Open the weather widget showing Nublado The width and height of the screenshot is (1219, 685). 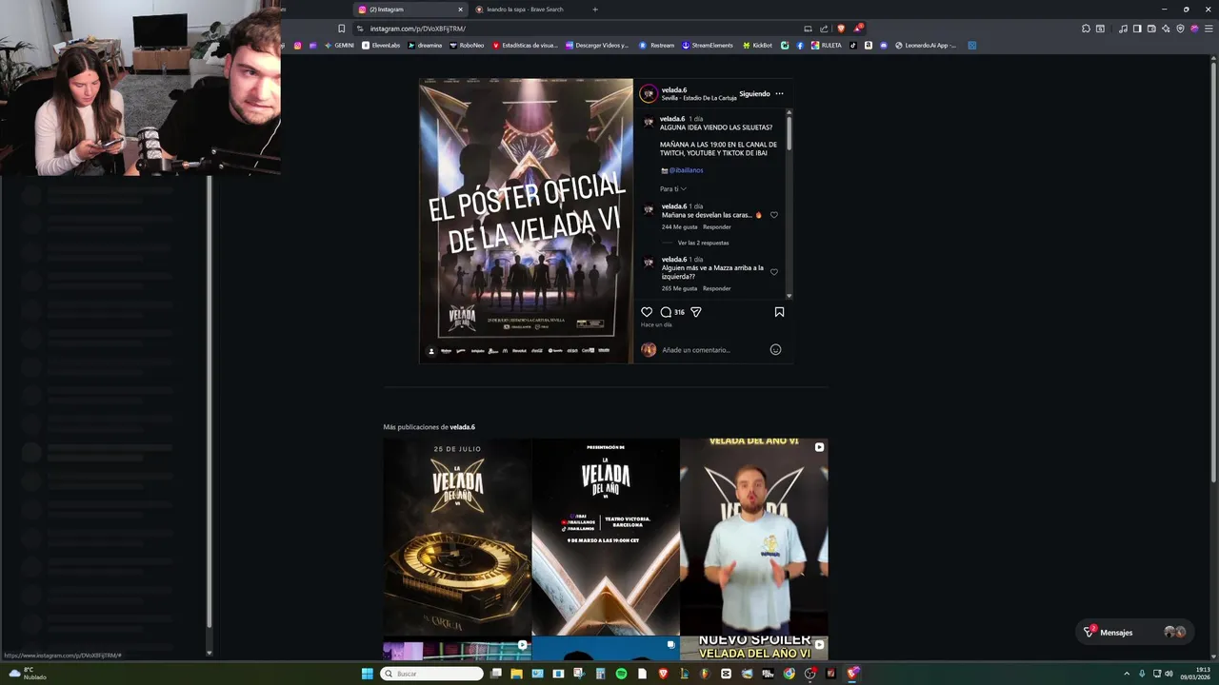(x=28, y=673)
